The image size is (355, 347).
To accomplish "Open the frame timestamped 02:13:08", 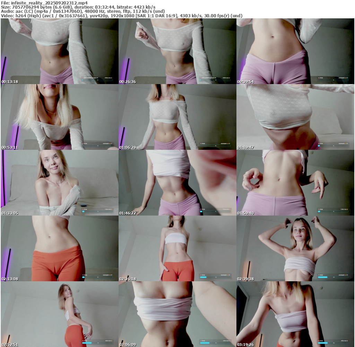I will click(59, 248).
